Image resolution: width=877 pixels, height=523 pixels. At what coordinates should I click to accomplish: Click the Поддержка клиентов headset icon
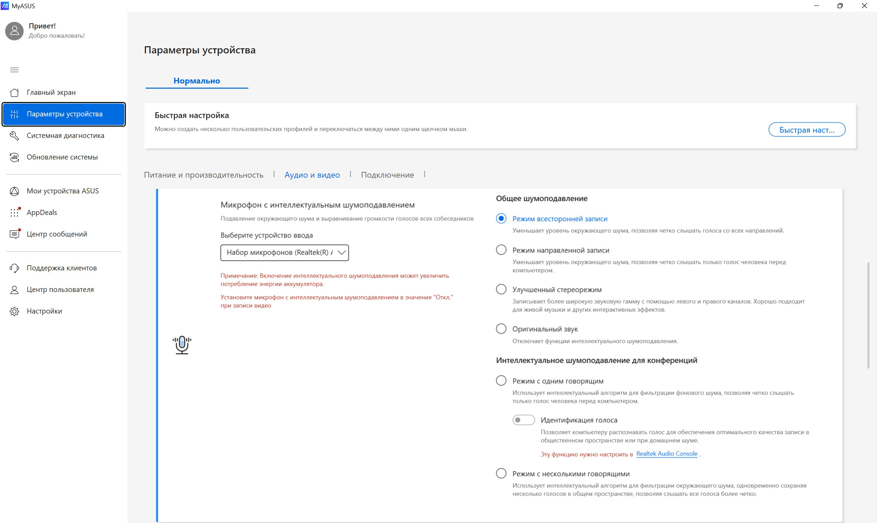pyautogui.click(x=14, y=268)
